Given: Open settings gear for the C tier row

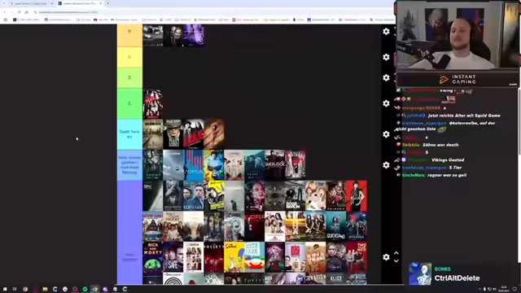Looking at the screenshot, I should coord(386,57).
